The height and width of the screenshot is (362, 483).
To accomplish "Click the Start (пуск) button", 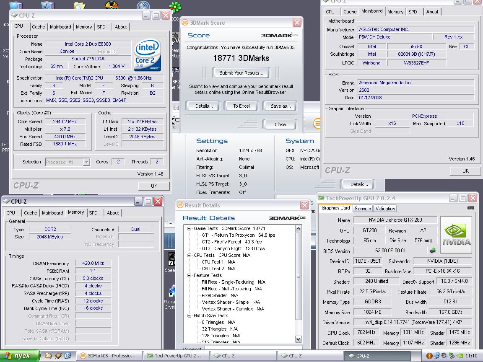I will [x=20, y=356].
